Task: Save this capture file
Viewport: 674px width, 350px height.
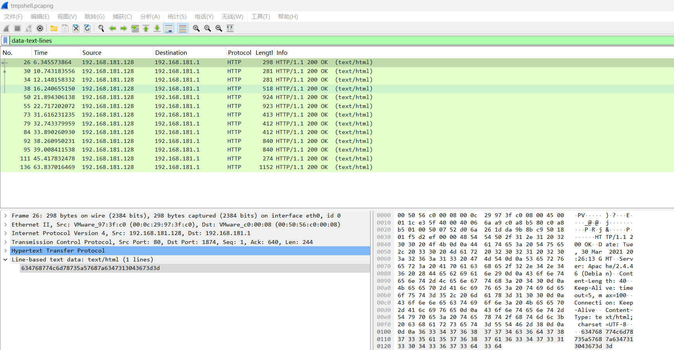Action: tap(65, 28)
